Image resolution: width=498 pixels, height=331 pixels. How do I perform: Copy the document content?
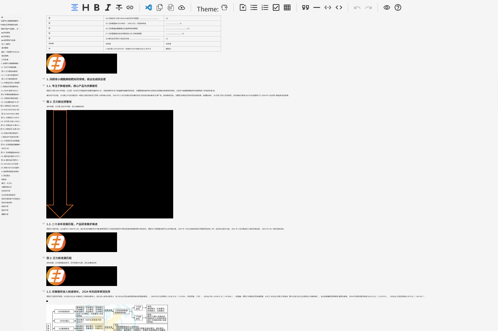[x=160, y=8]
